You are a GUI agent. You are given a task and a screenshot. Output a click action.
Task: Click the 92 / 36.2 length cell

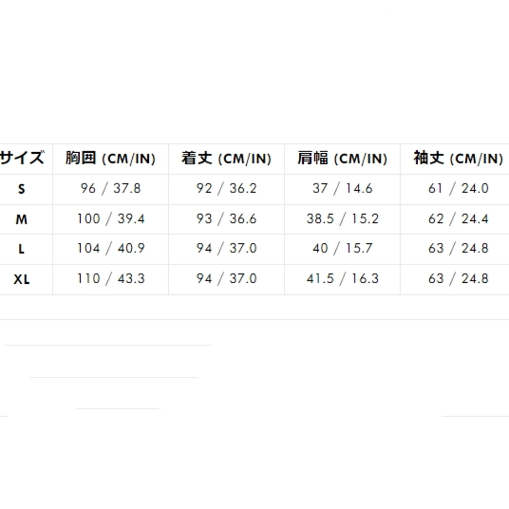[x=227, y=189]
